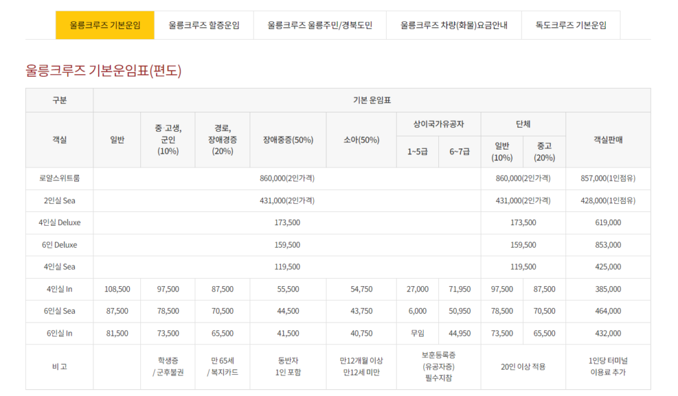Click the 432,000 room sale price
This screenshot has width=678, height=396.
tap(608, 333)
